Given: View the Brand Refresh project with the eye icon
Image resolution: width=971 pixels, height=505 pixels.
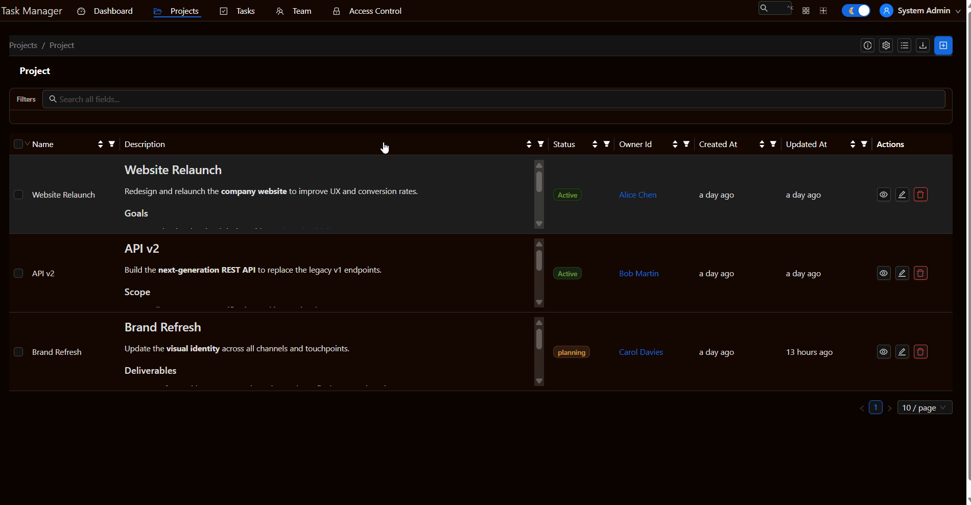Looking at the screenshot, I should click(884, 352).
